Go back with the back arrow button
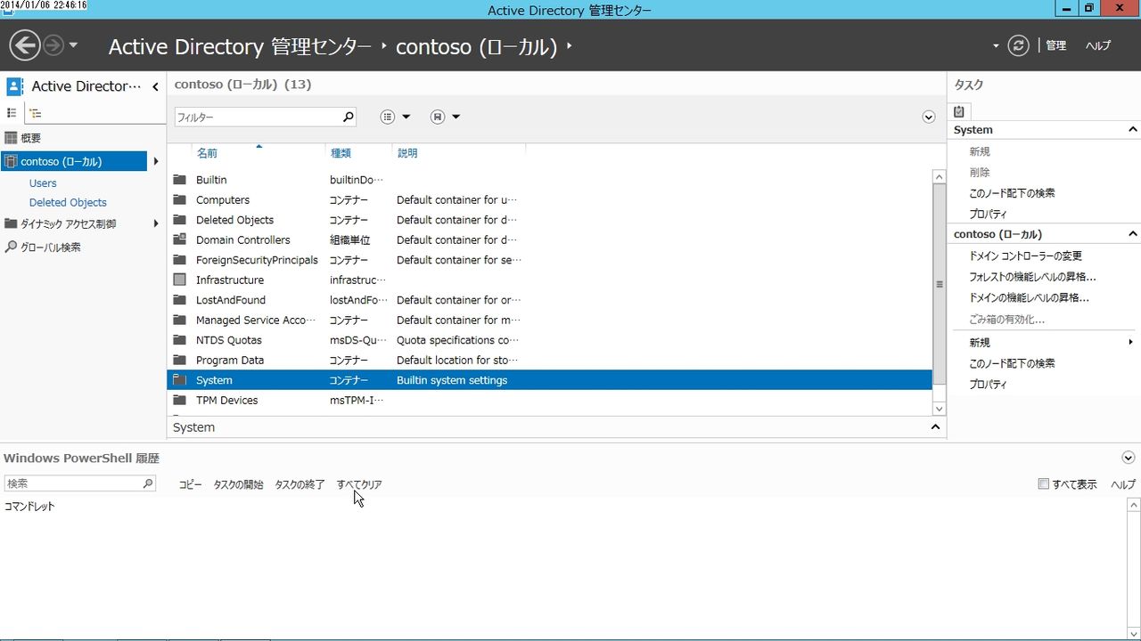The width and height of the screenshot is (1141, 641). pos(24,45)
